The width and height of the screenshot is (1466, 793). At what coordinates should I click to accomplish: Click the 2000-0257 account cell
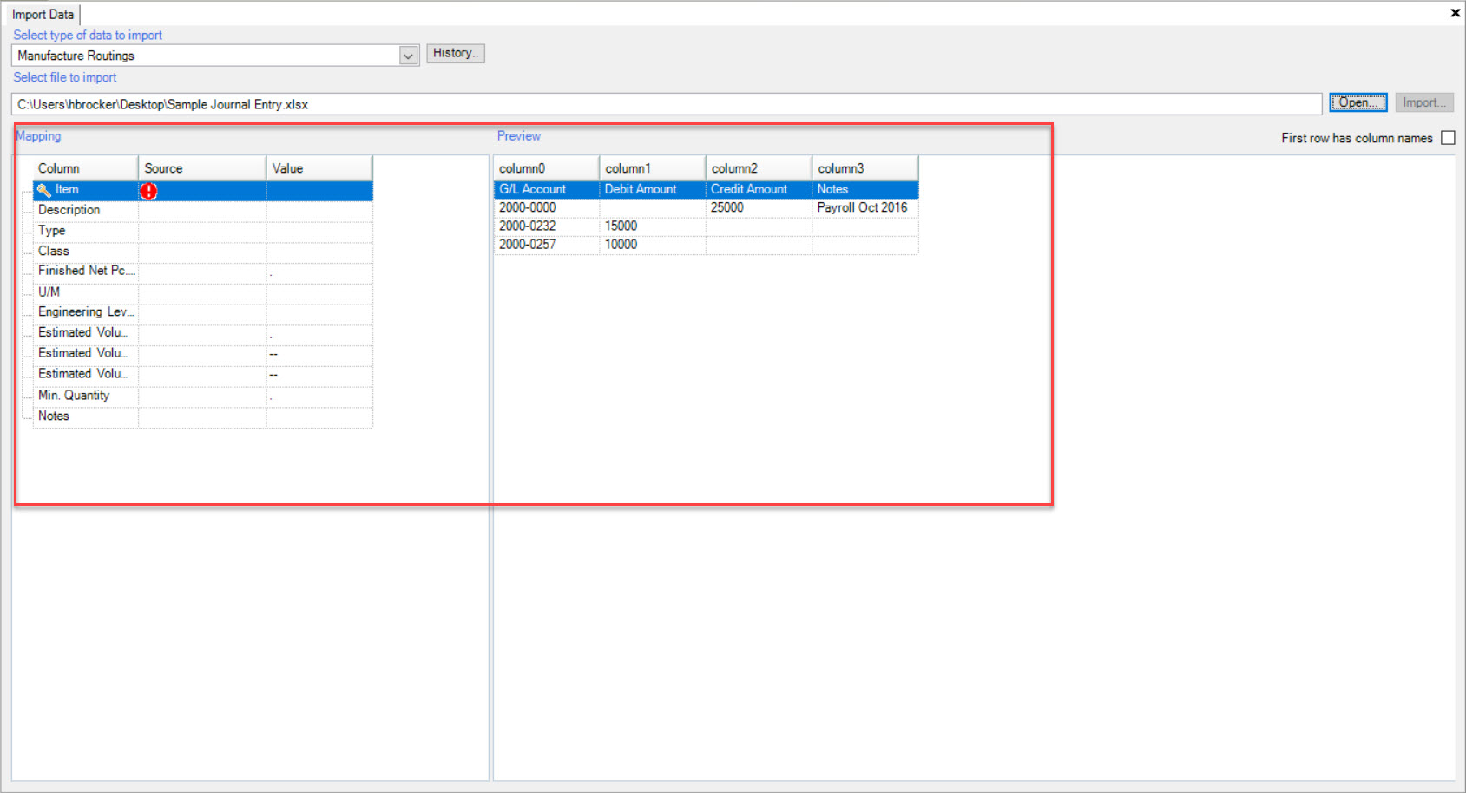pos(546,245)
